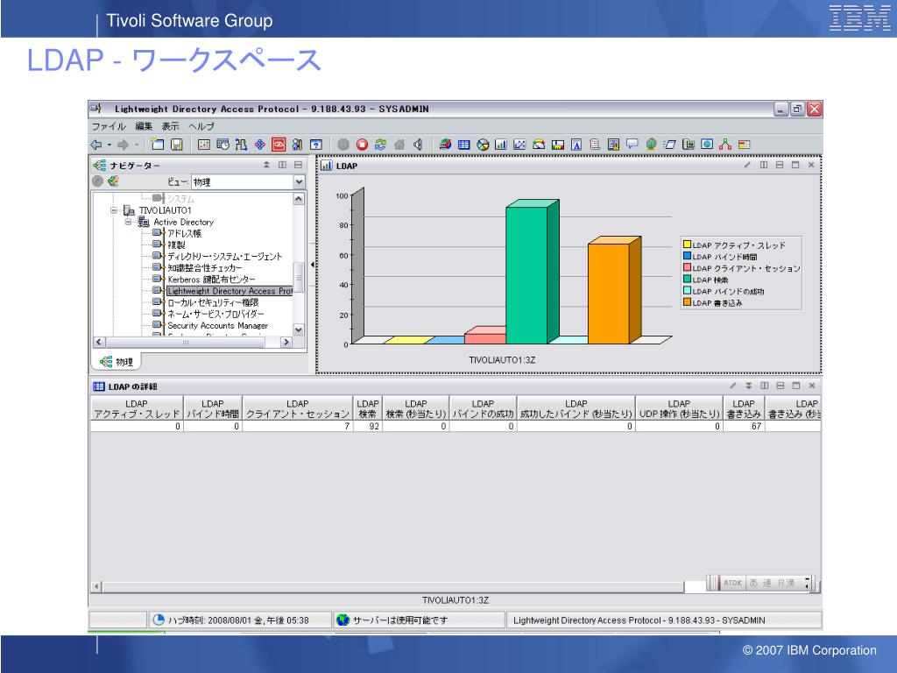Edit LDAP chart view properties pencil icon
The width and height of the screenshot is (897, 673).
(x=747, y=165)
